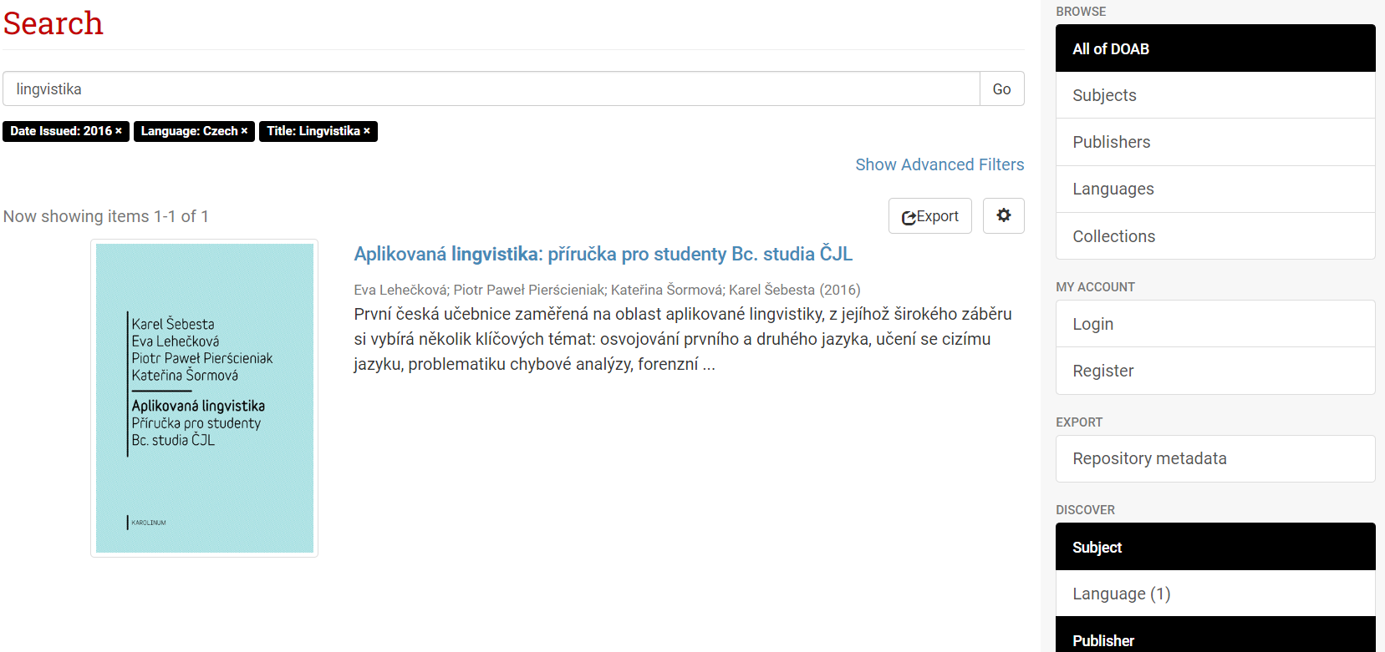1385x652 pixels.
Task: Open the Collections browse item
Action: pyautogui.click(x=1215, y=236)
